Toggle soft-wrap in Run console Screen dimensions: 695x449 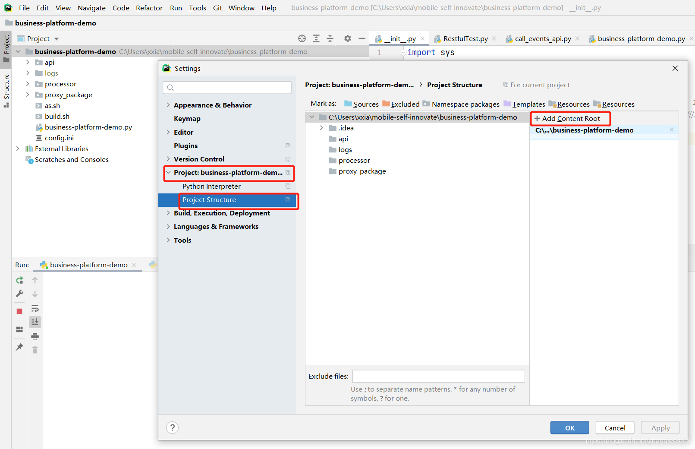(x=35, y=308)
